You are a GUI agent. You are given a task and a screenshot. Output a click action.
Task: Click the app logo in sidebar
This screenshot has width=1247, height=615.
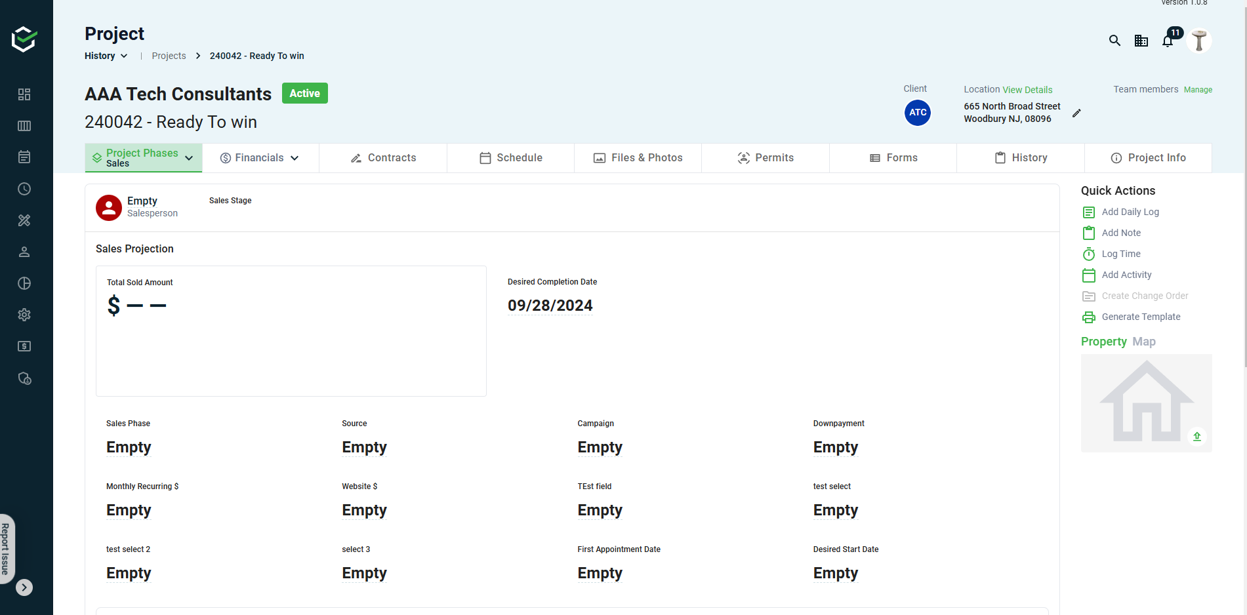(x=24, y=39)
